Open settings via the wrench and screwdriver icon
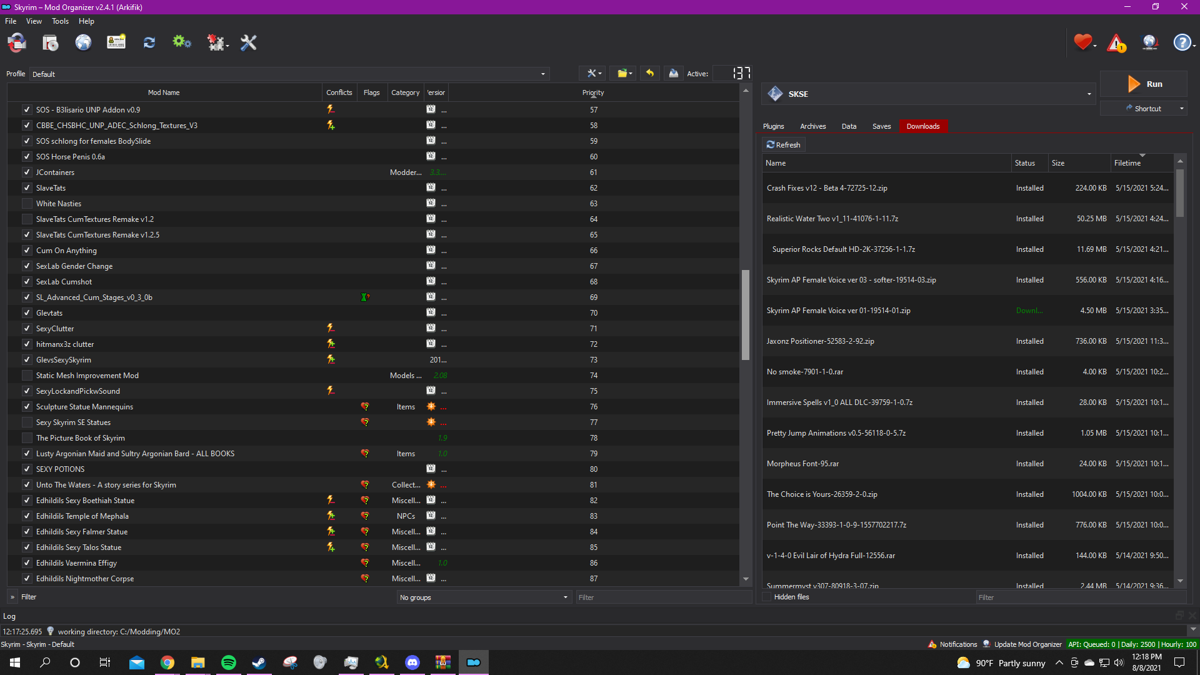 pos(249,42)
